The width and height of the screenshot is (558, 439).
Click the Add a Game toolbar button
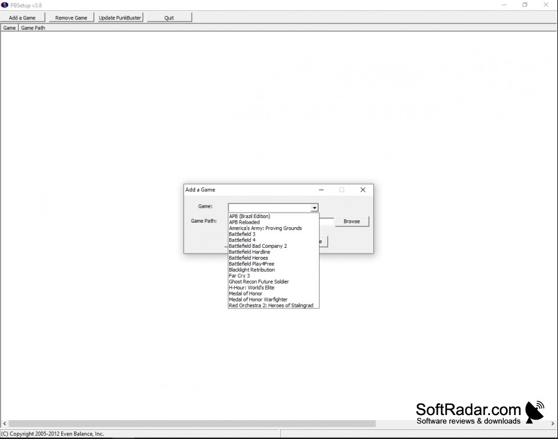pyautogui.click(x=22, y=18)
